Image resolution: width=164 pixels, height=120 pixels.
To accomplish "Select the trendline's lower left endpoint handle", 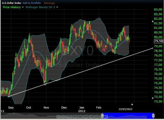I will [x=8, y=97].
